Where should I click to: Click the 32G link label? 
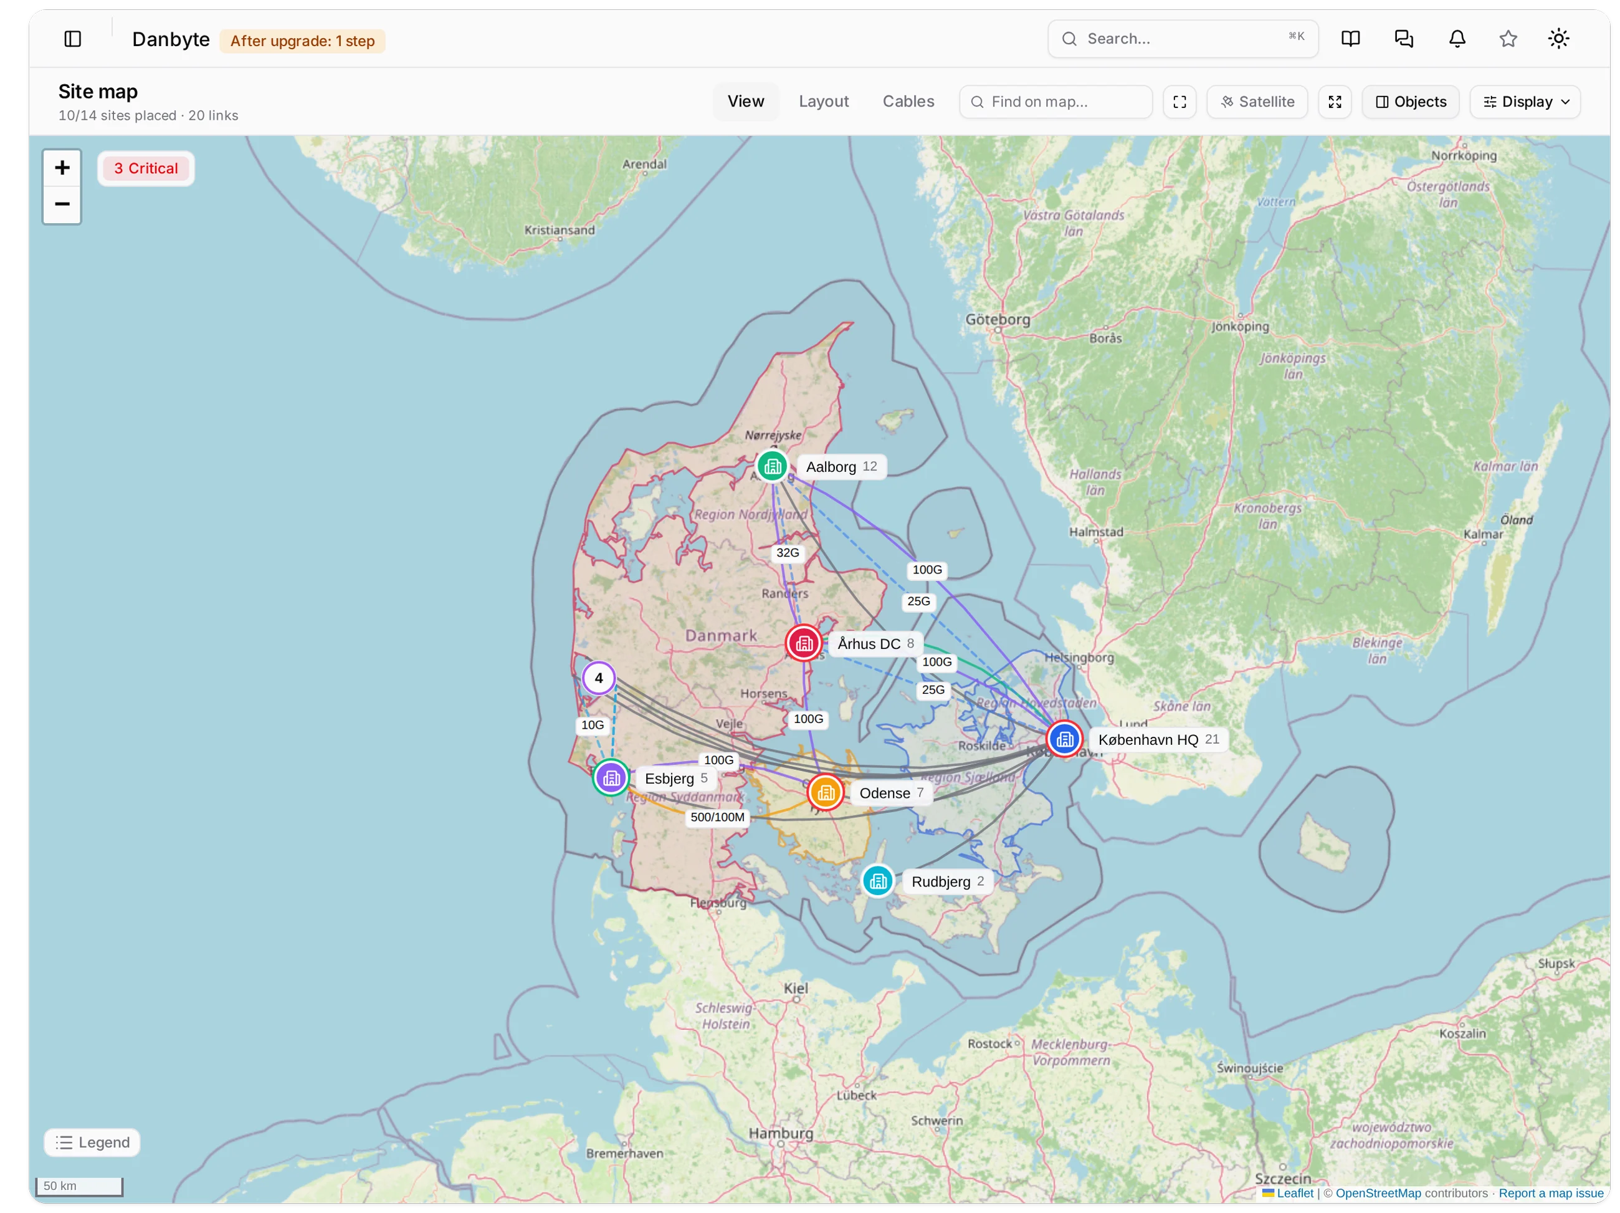788,552
